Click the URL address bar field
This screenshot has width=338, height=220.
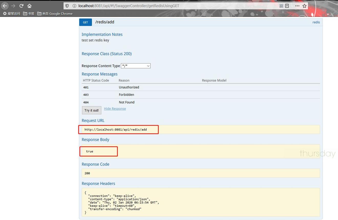(x=174, y=6)
